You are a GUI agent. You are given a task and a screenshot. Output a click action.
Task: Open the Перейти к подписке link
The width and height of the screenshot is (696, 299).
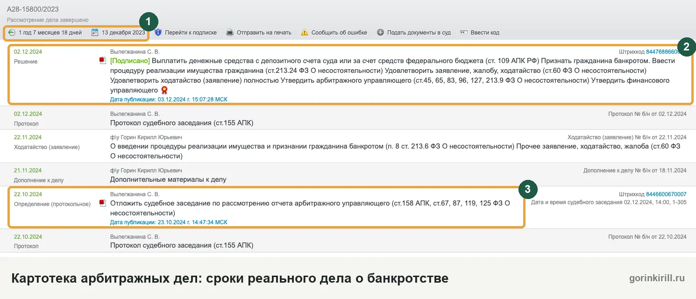click(x=191, y=33)
